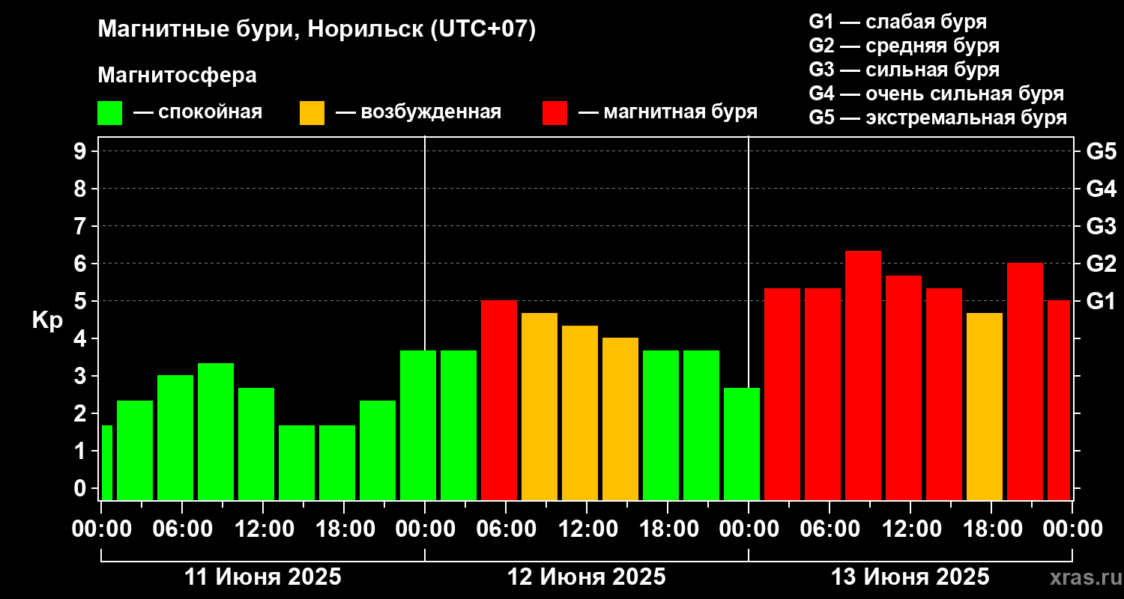Click the only orange bar on 13 June

985,407
